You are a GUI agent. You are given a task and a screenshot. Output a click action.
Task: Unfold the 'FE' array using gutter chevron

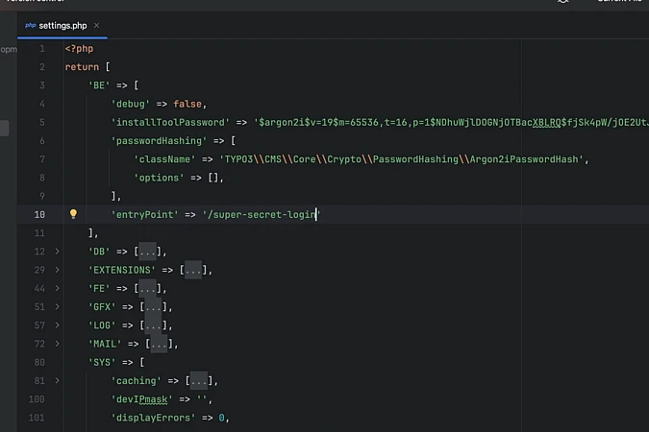pos(57,288)
